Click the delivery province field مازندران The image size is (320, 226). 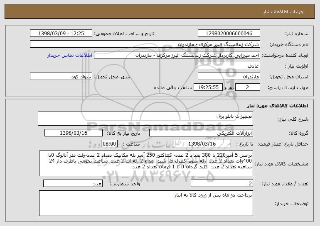pyautogui.click(x=229, y=77)
